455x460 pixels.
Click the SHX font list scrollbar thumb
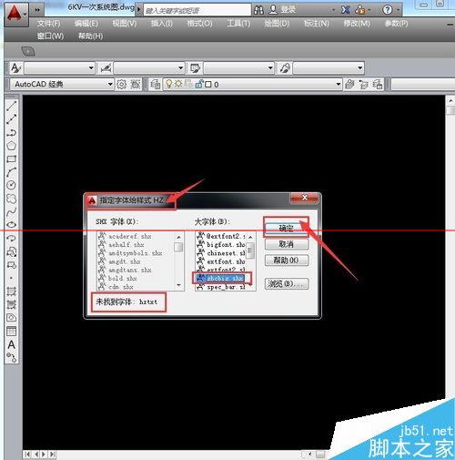point(178,247)
